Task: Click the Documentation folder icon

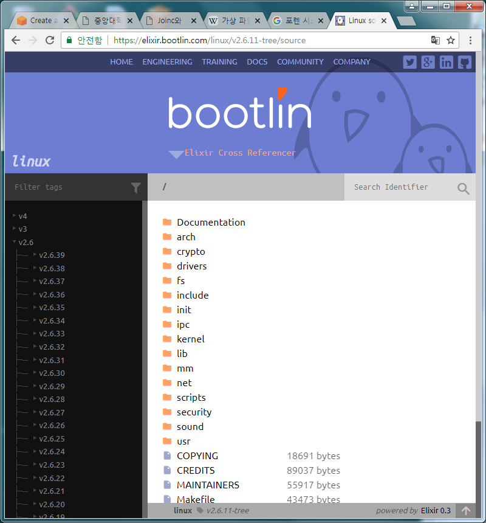Action: click(x=167, y=222)
